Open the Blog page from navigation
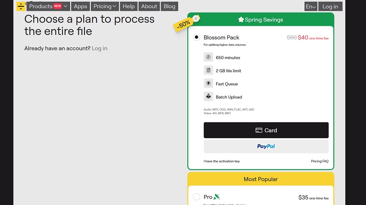Screen dimensions: 366x205 169,6
